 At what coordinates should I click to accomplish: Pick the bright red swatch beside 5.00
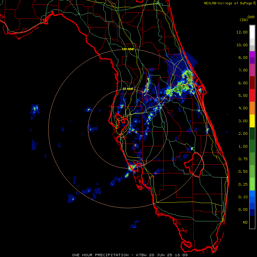click(x=252, y=95)
